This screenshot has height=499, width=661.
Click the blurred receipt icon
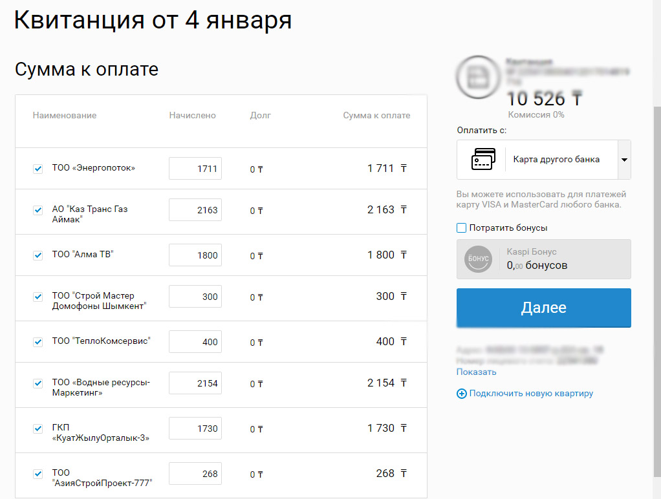pos(478,78)
